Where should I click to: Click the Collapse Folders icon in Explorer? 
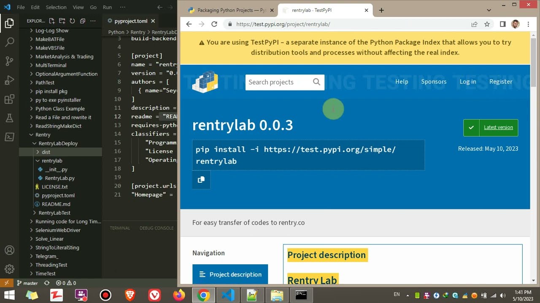click(82, 21)
